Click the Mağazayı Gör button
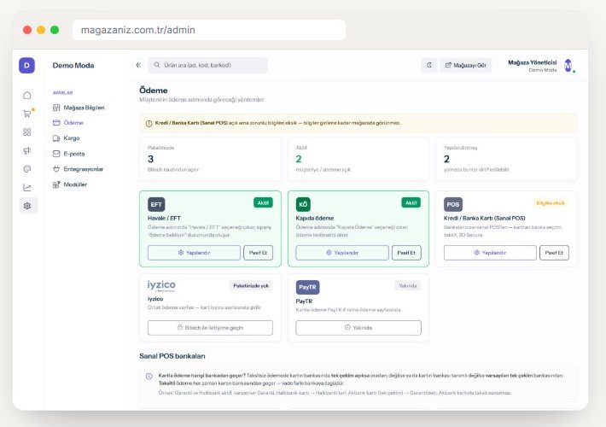This screenshot has width=606, height=427. coord(466,65)
